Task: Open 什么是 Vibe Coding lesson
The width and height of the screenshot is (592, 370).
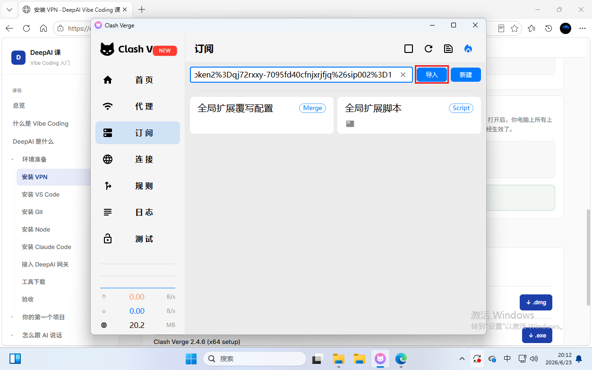Action: click(41, 123)
